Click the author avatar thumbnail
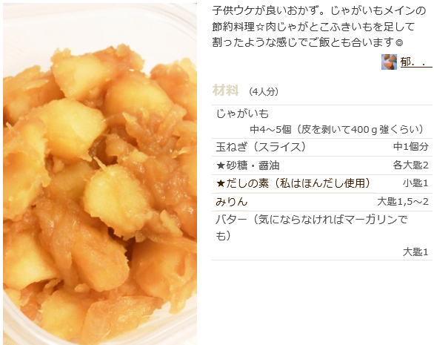The height and width of the screenshot is (345, 434). (389, 62)
